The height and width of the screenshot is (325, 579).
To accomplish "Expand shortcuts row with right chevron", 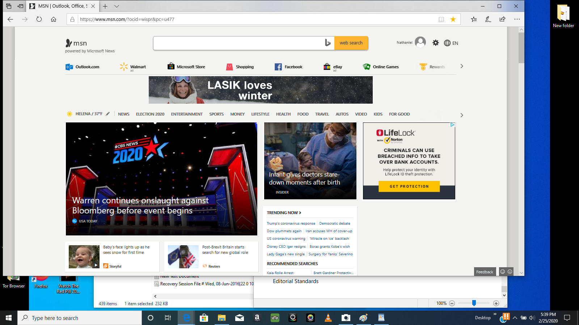I will tap(461, 66).
